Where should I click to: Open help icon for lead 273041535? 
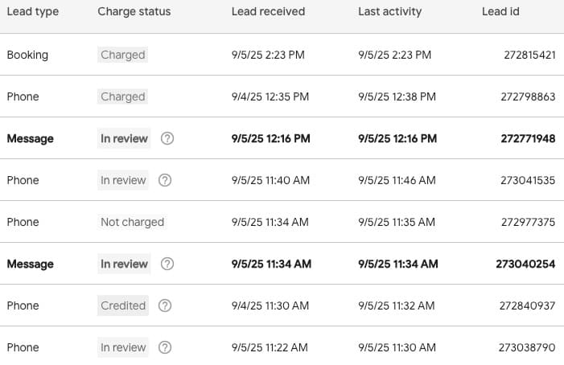pos(165,180)
